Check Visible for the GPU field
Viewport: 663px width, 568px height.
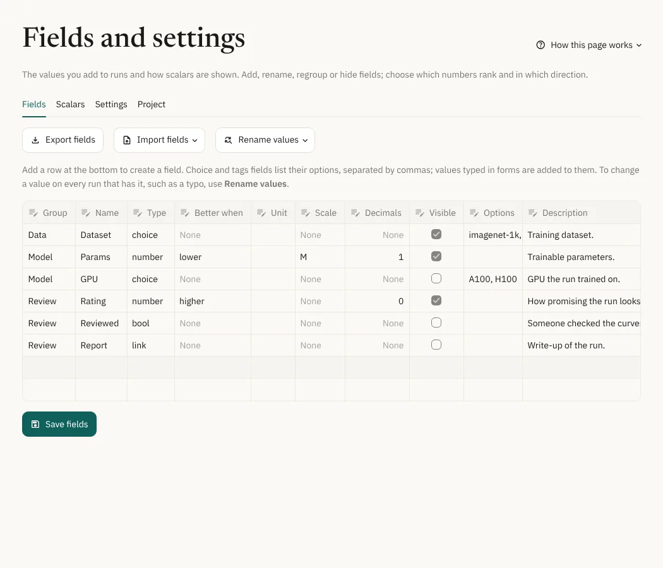pyautogui.click(x=436, y=278)
